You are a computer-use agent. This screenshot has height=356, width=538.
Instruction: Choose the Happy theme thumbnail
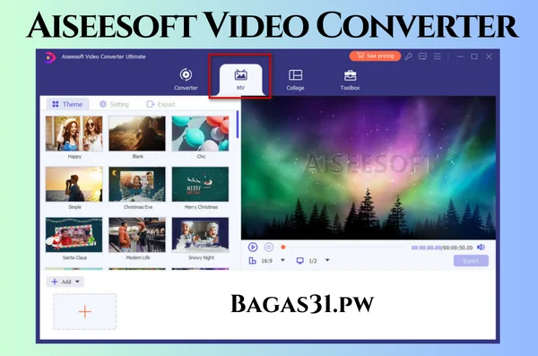(x=74, y=134)
